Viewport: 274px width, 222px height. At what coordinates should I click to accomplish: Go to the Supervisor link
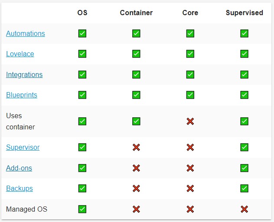coord(23,147)
